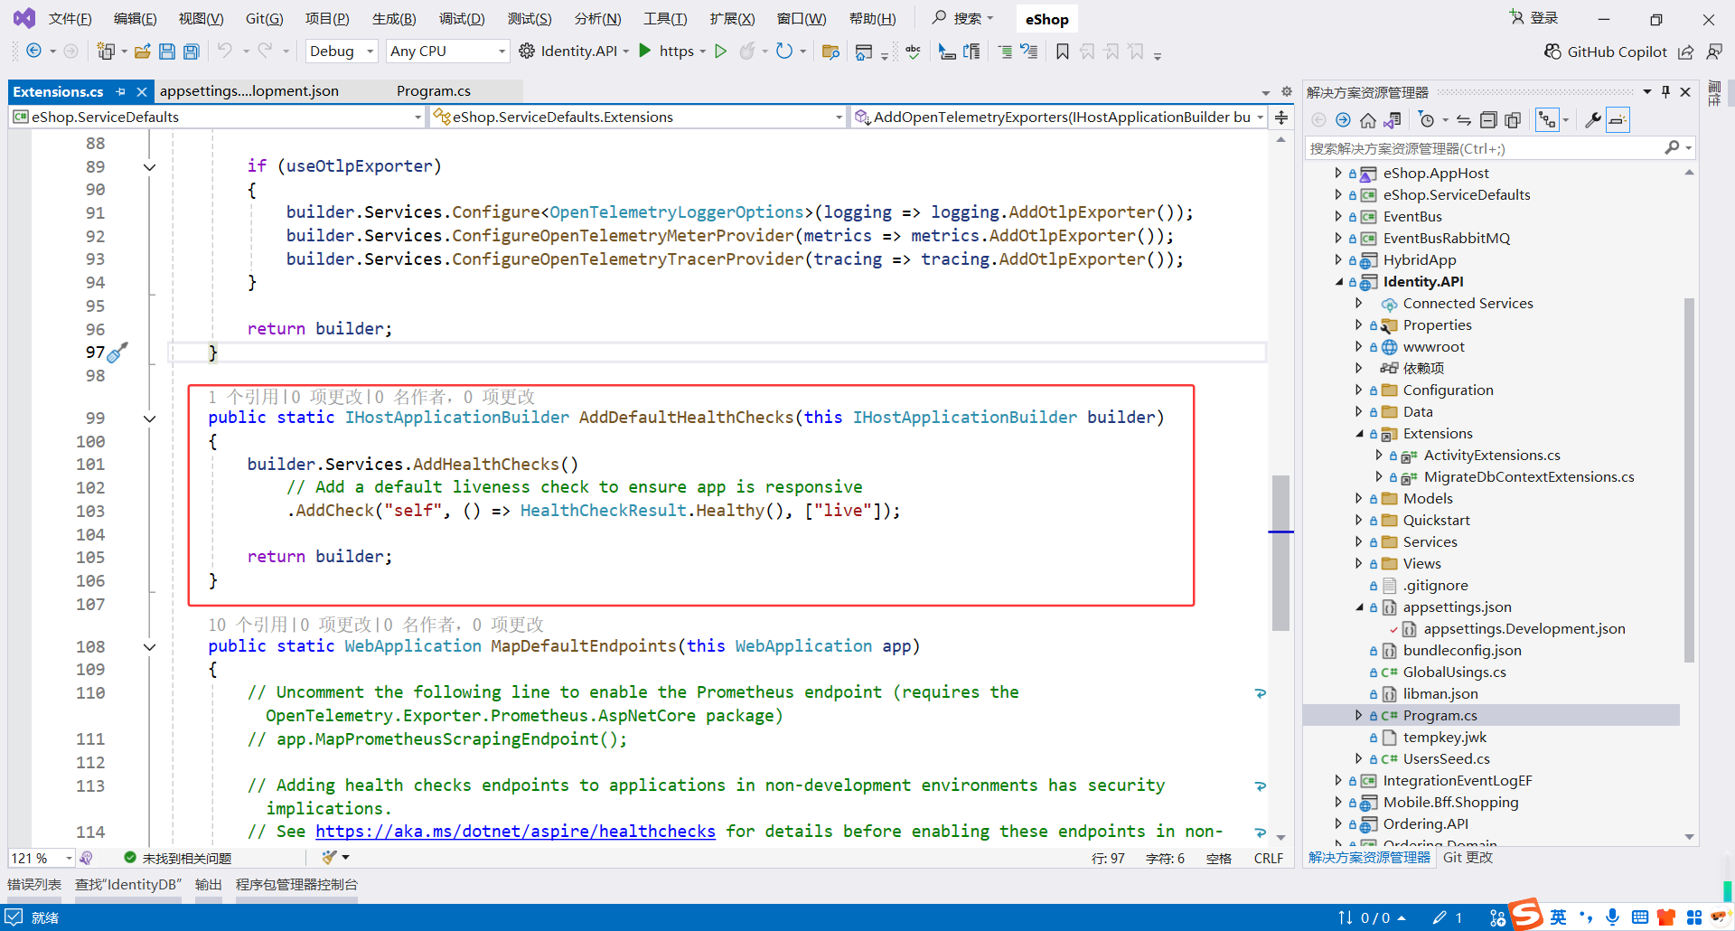The height and width of the screenshot is (931, 1735).
Task: Open the aka.ms healthchecks link in the comment
Action: click(x=515, y=832)
